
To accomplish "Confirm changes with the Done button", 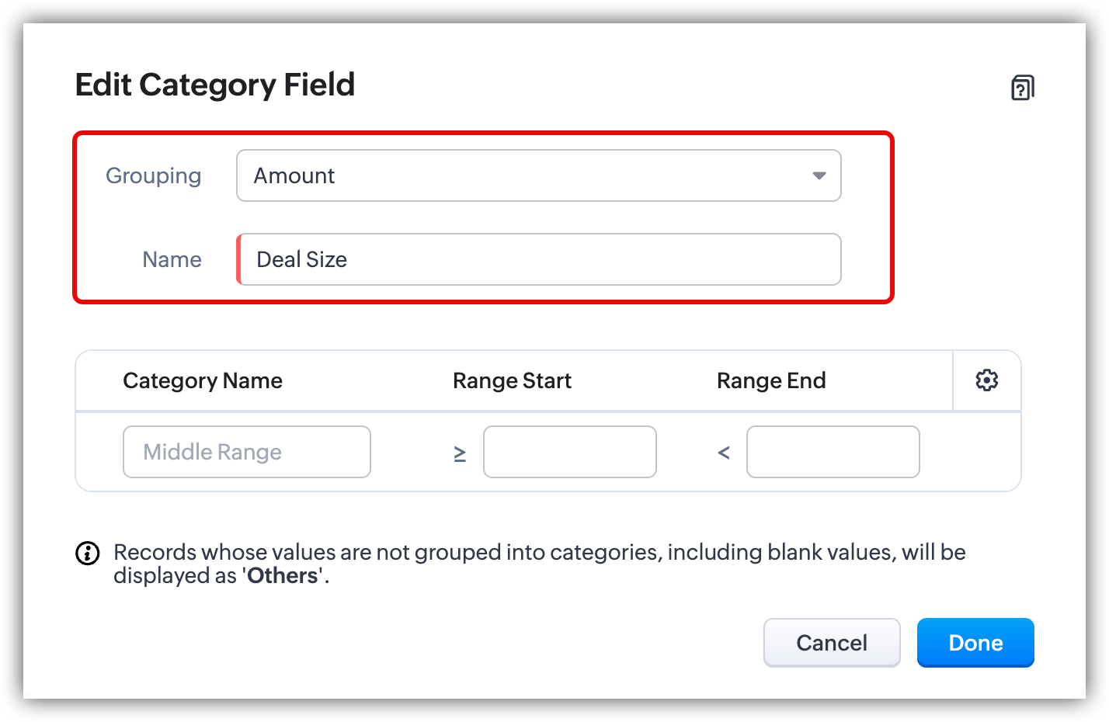I will [x=975, y=643].
